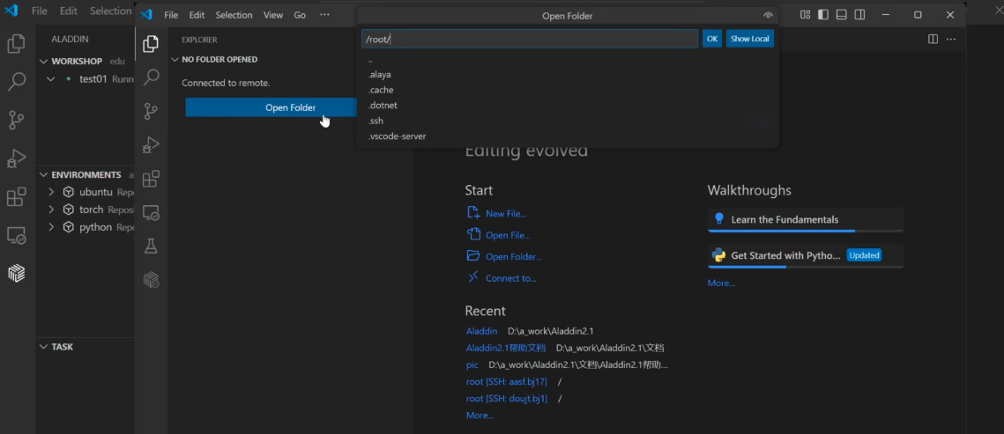Collapse test01 tree item
The width and height of the screenshot is (1004, 434).
tap(51, 79)
